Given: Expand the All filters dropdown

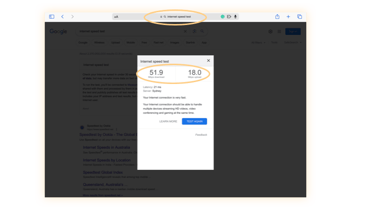Looking at the screenshot, I should click(x=258, y=42).
